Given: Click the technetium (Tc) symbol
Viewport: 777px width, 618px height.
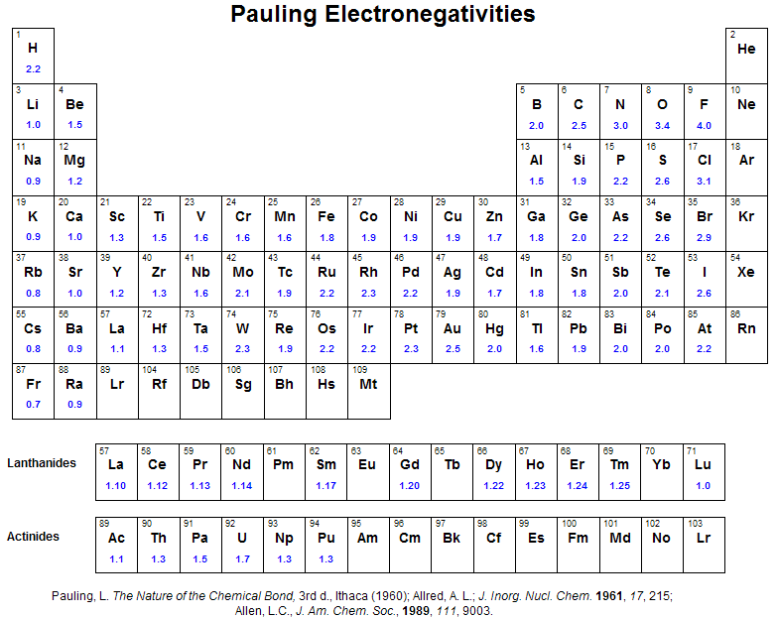Looking at the screenshot, I should pyautogui.click(x=285, y=272).
